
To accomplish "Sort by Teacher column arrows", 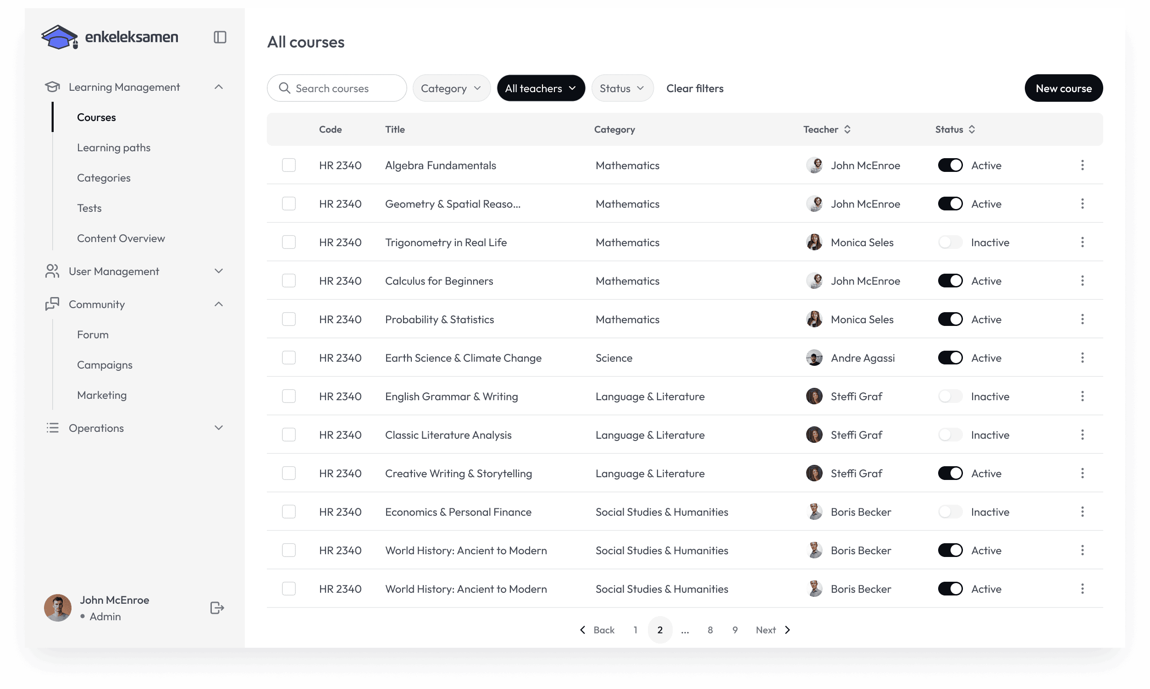I will 847,130.
